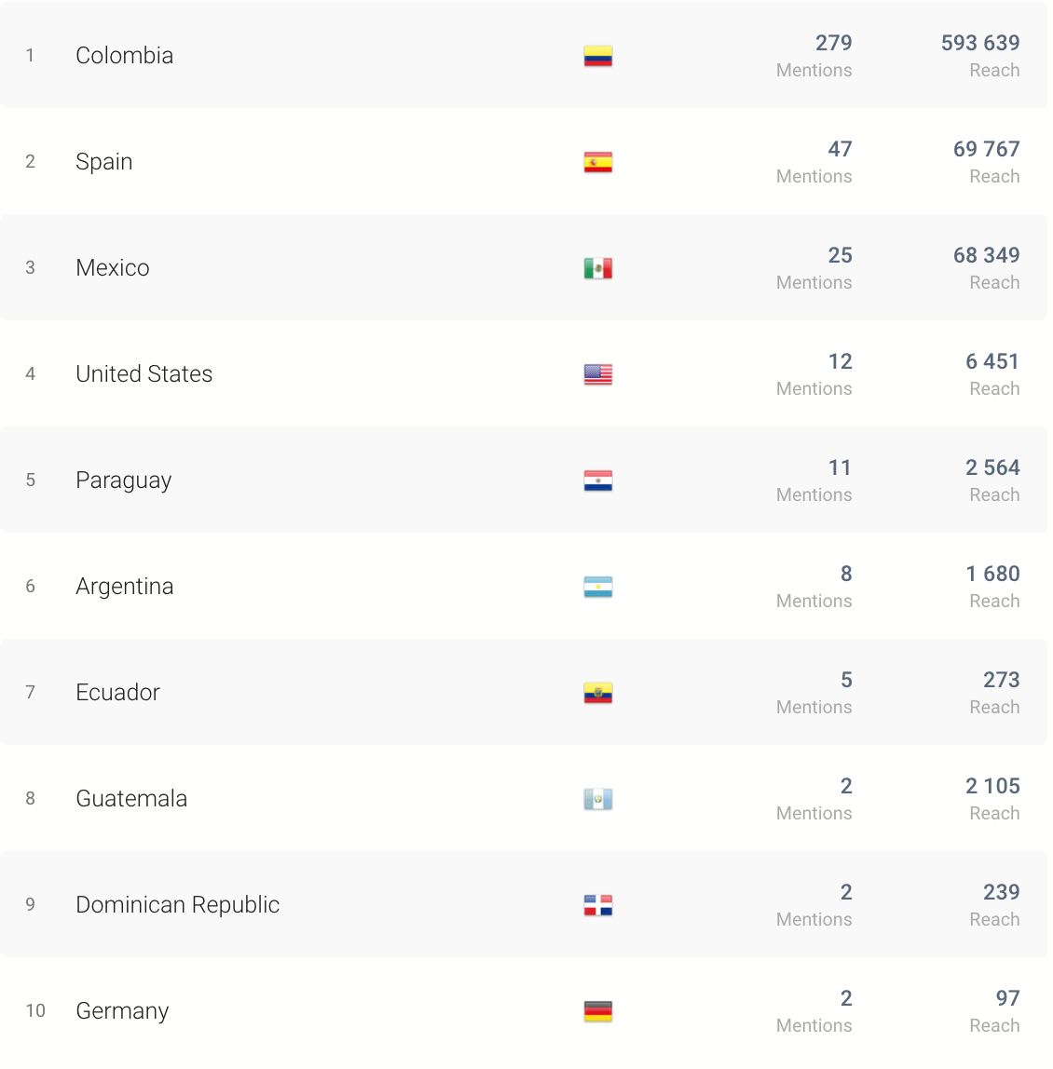
Task: Open the Spain country entry
Action: point(103,162)
